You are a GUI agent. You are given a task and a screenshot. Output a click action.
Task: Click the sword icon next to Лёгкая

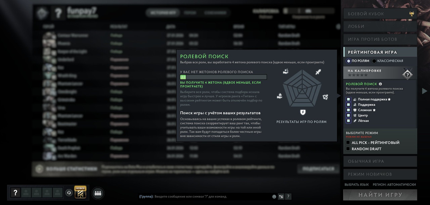pyautogui.click(x=355, y=121)
